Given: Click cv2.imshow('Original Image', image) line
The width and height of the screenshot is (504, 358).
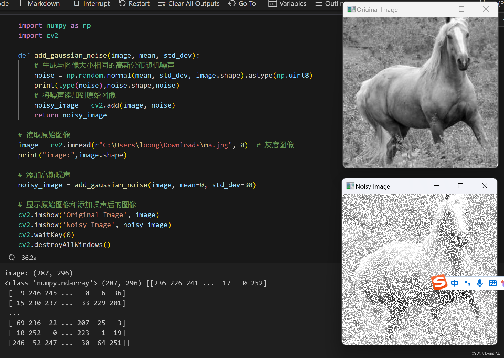Looking at the screenshot, I should point(88,215).
